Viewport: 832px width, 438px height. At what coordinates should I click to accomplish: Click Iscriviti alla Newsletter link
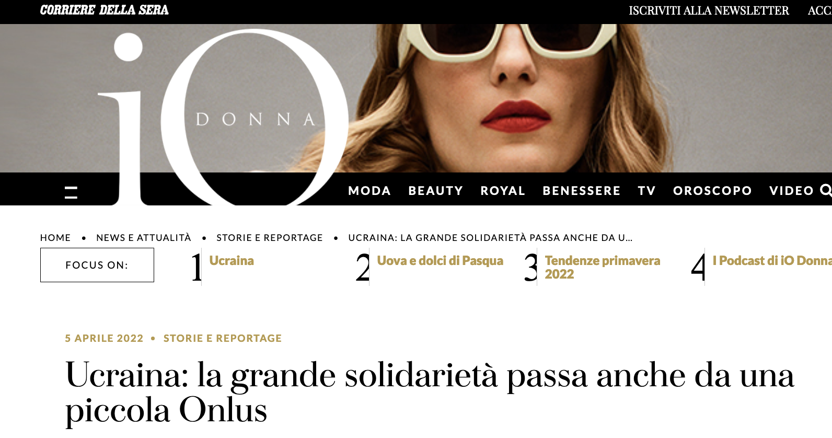coord(709,11)
